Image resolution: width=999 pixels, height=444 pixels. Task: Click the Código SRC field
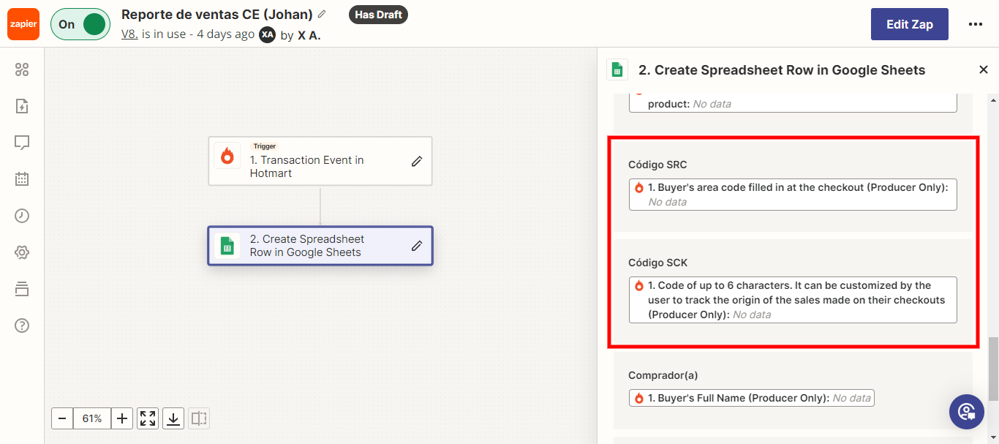[793, 195]
